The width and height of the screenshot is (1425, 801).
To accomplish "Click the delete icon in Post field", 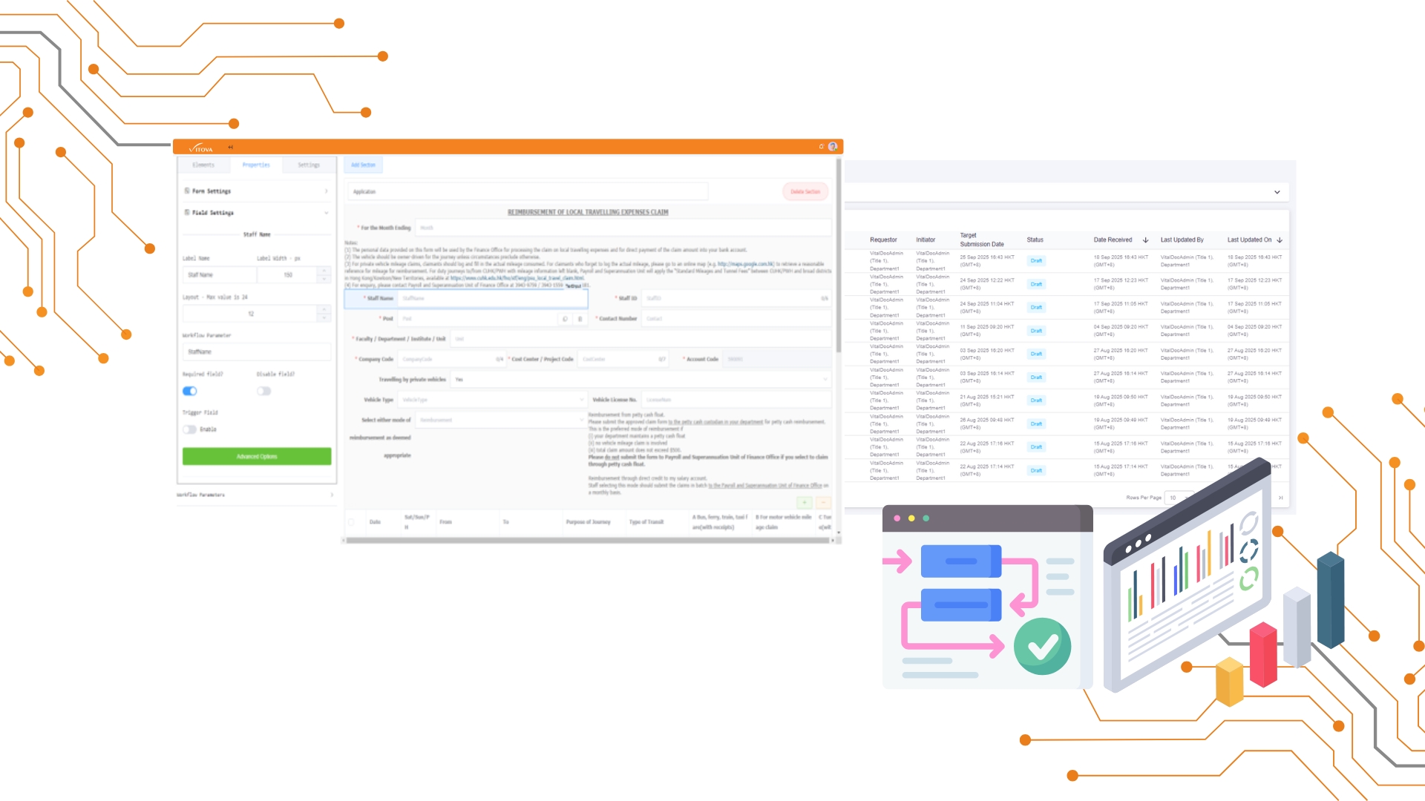I will pyautogui.click(x=580, y=319).
